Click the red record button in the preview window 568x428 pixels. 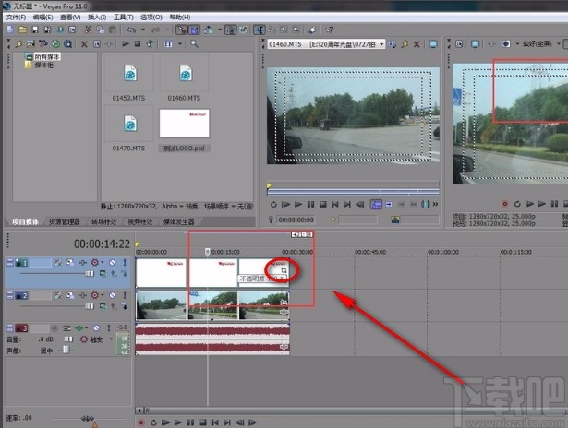pyautogui.click(x=504, y=203)
